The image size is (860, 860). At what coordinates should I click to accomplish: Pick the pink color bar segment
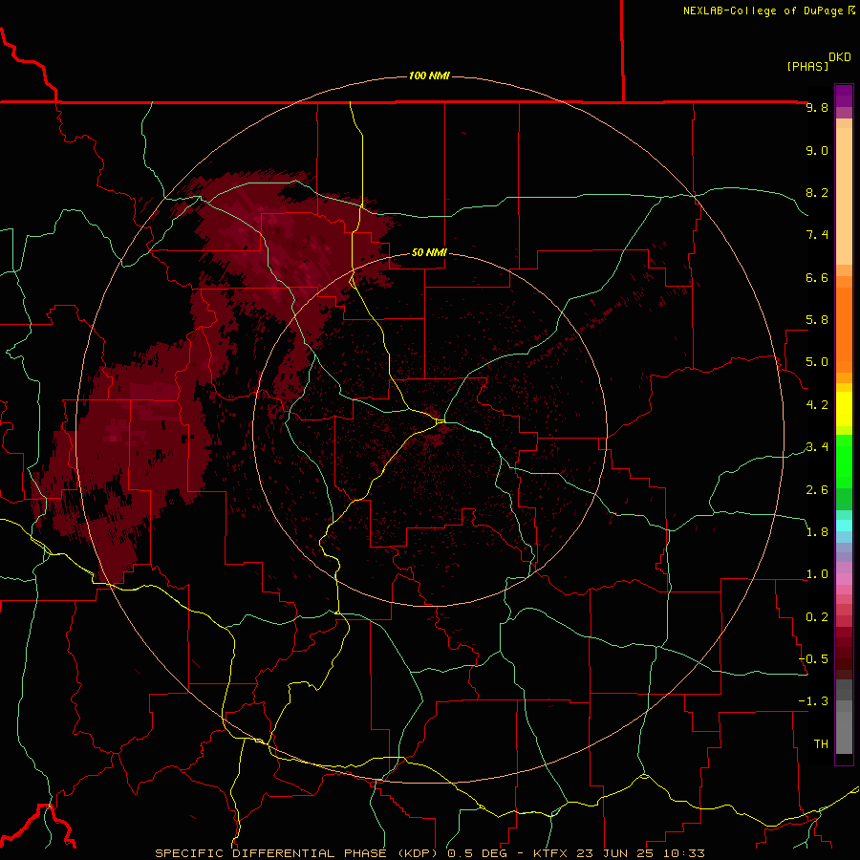(844, 579)
